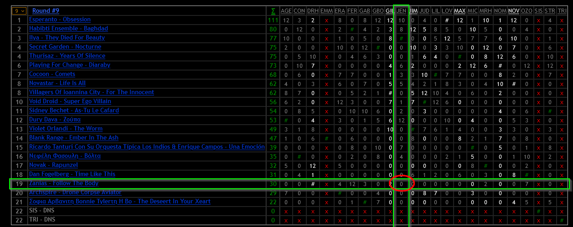Open Novastar - Life Is All link
This screenshot has height=227, width=573.
(x=57, y=83)
